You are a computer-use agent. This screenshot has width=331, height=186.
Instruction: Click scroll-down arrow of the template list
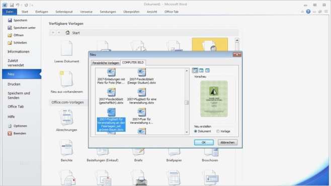187,132
